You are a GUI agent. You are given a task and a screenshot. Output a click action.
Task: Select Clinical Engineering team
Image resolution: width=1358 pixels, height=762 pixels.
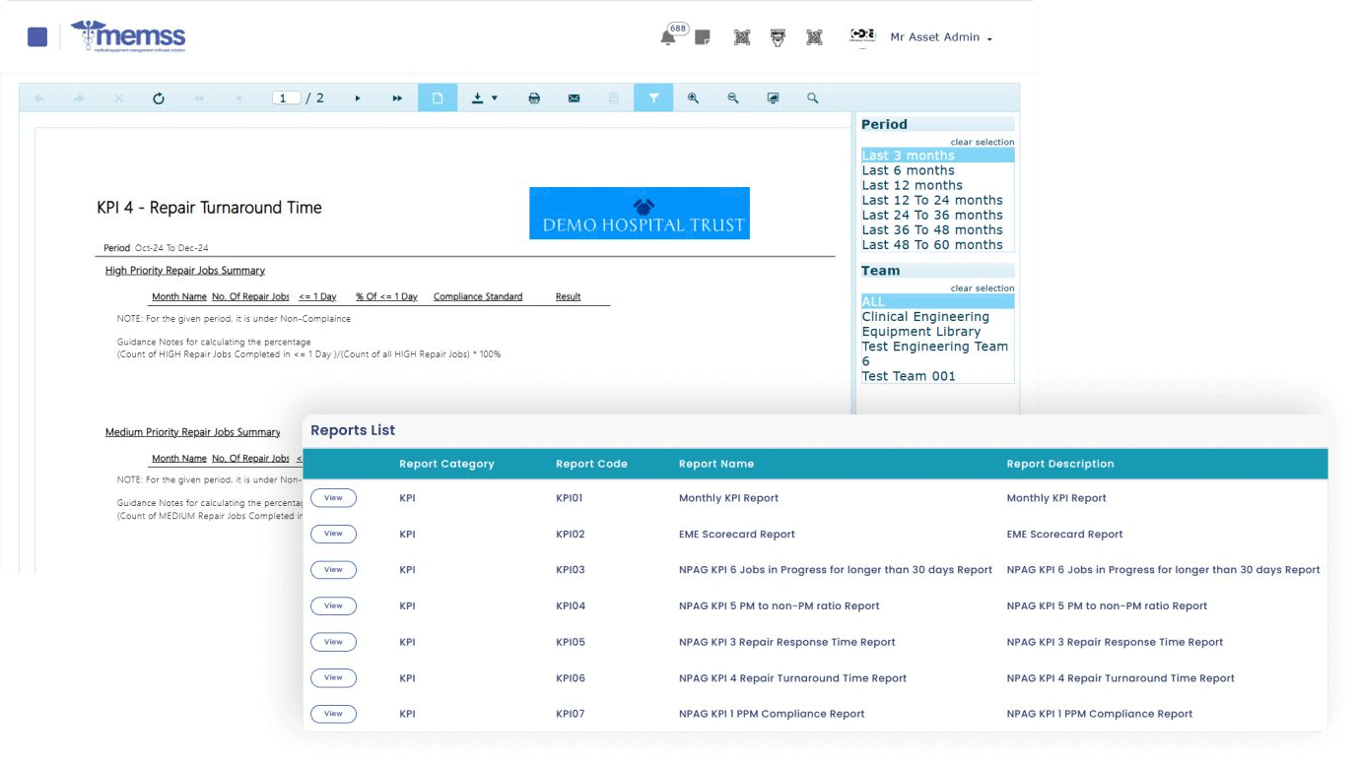click(937, 316)
